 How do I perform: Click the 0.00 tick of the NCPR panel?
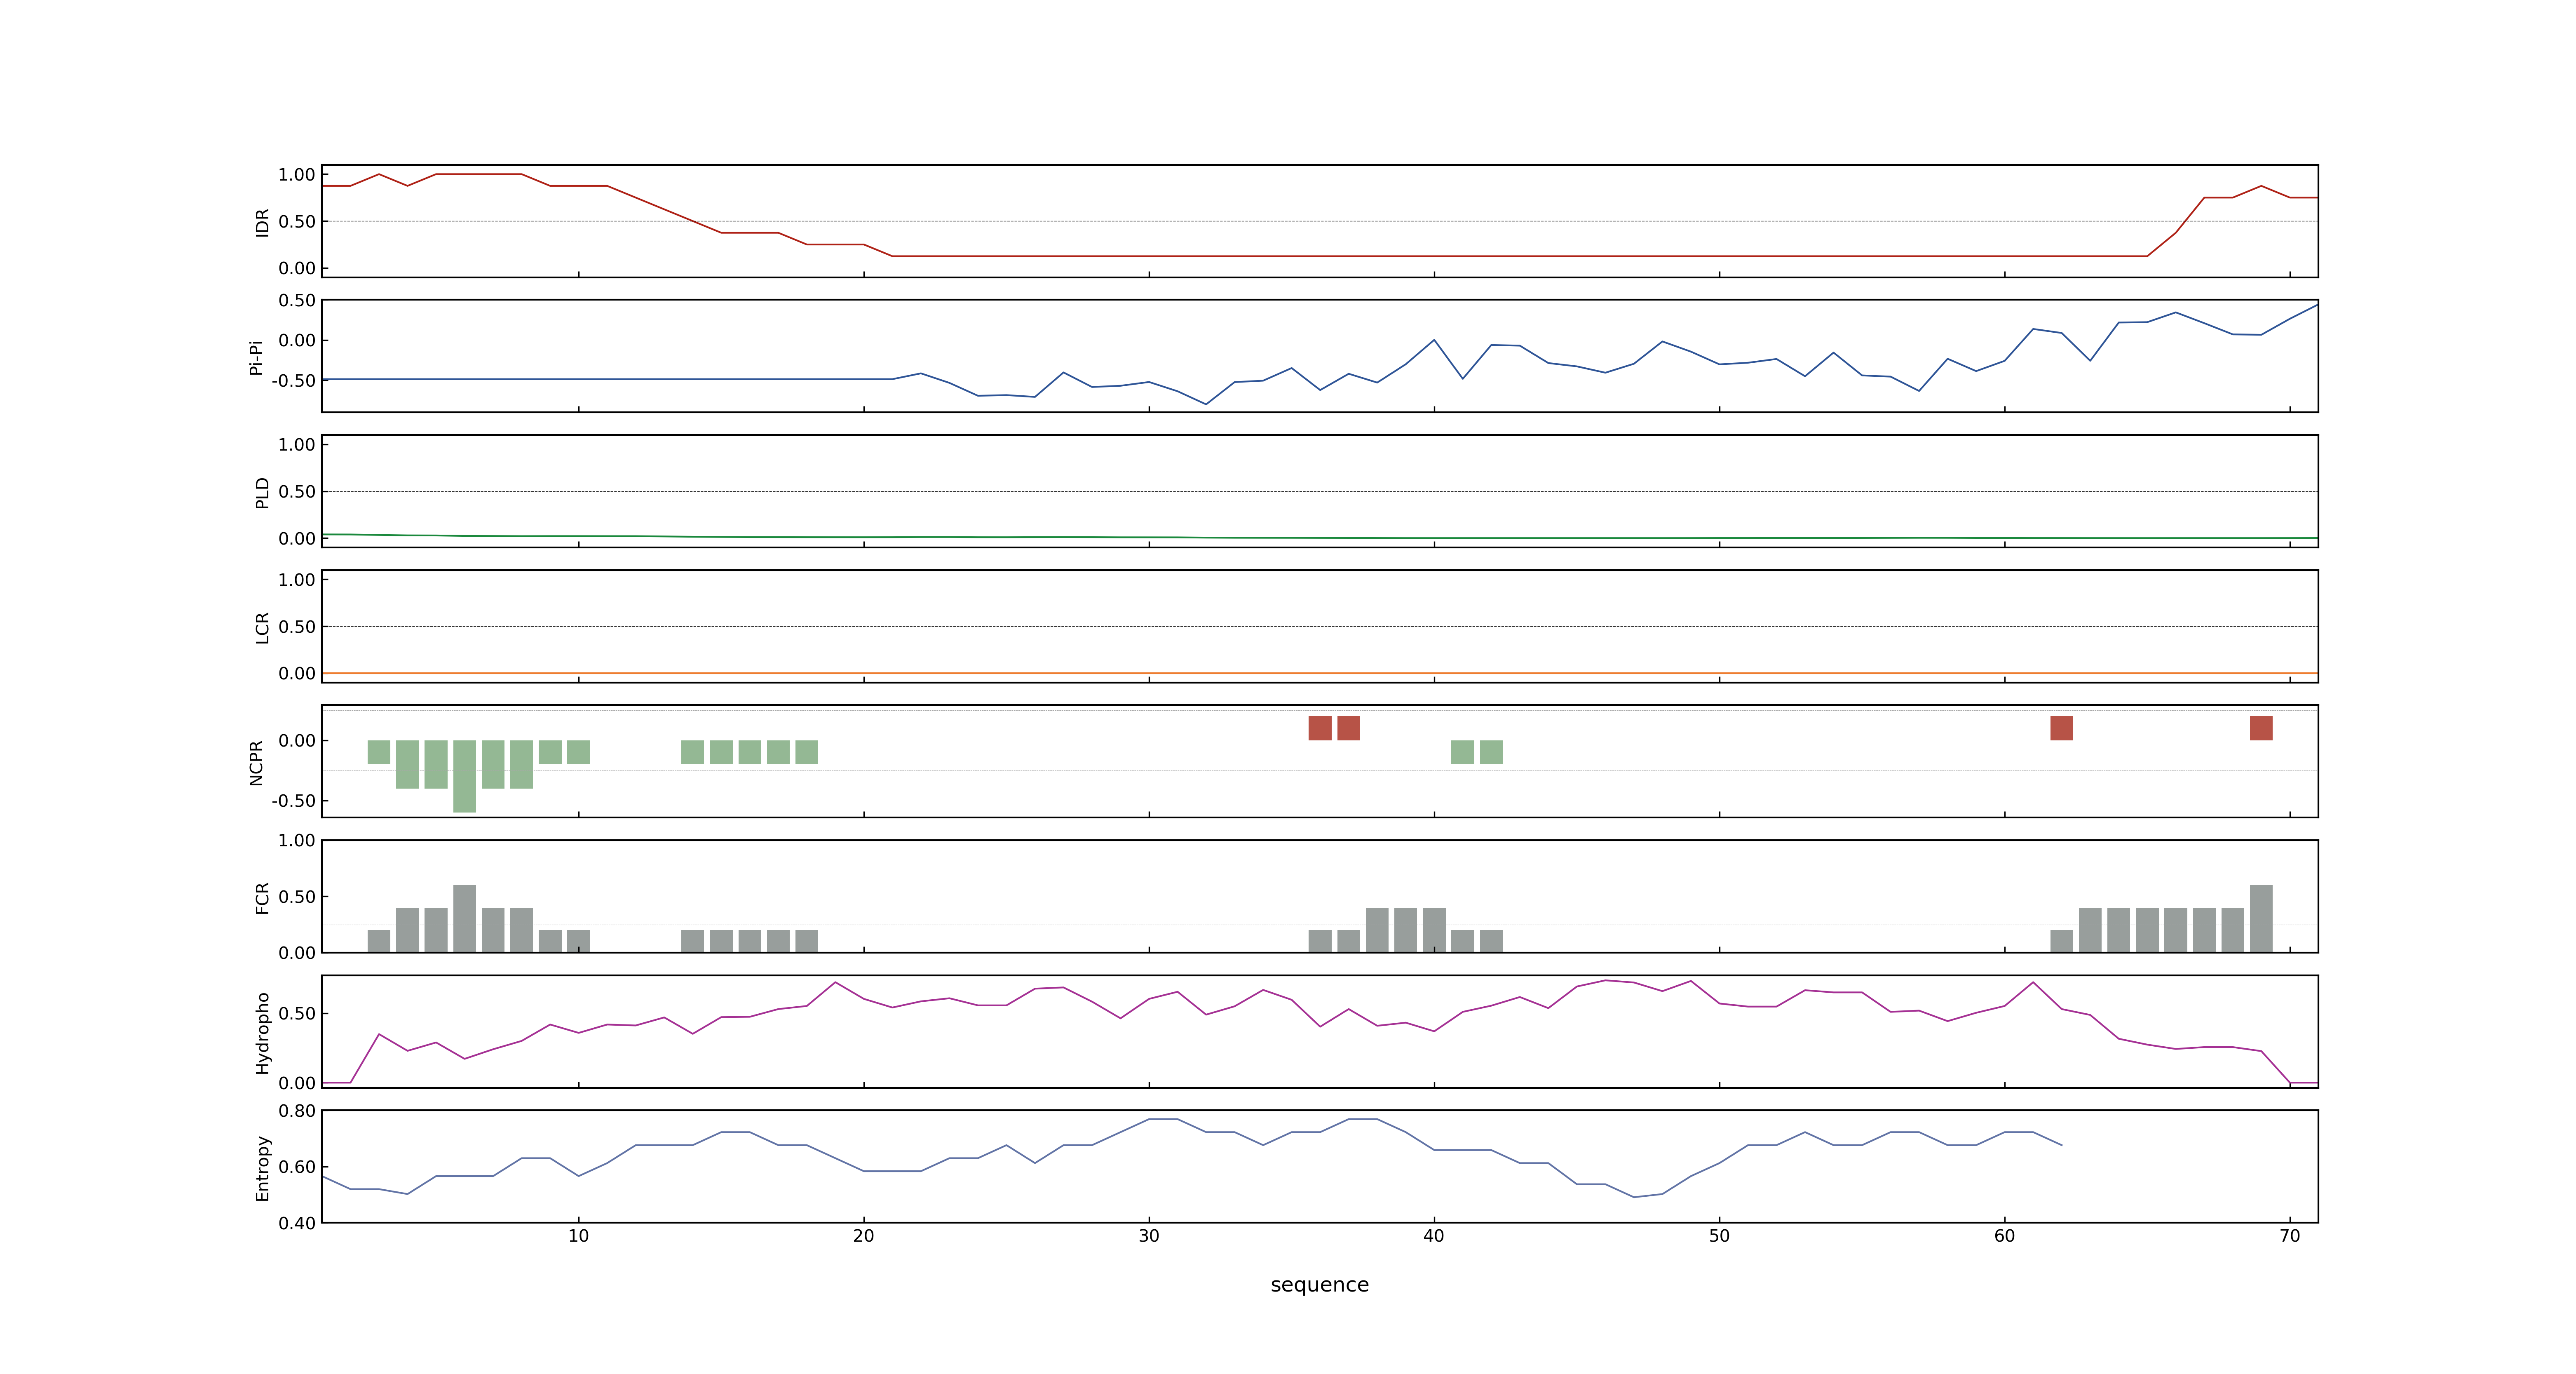[x=297, y=741]
